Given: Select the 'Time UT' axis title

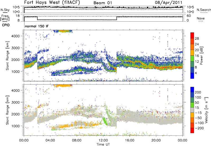Looking at the screenshot, I should tap(103, 144).
